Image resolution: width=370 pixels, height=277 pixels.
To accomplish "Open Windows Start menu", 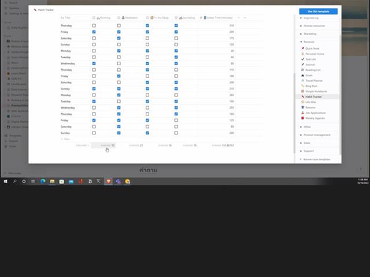I will click(5, 181).
